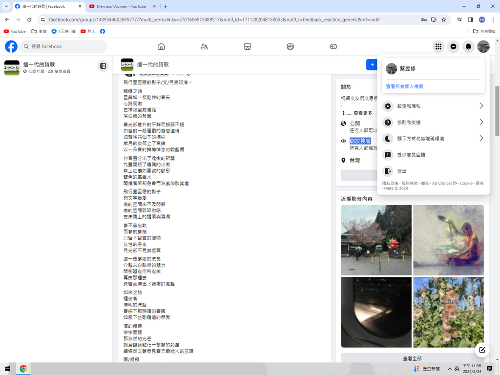Open the Messenger chat icon
Viewport: 500px width, 375px height.
[x=453, y=46]
